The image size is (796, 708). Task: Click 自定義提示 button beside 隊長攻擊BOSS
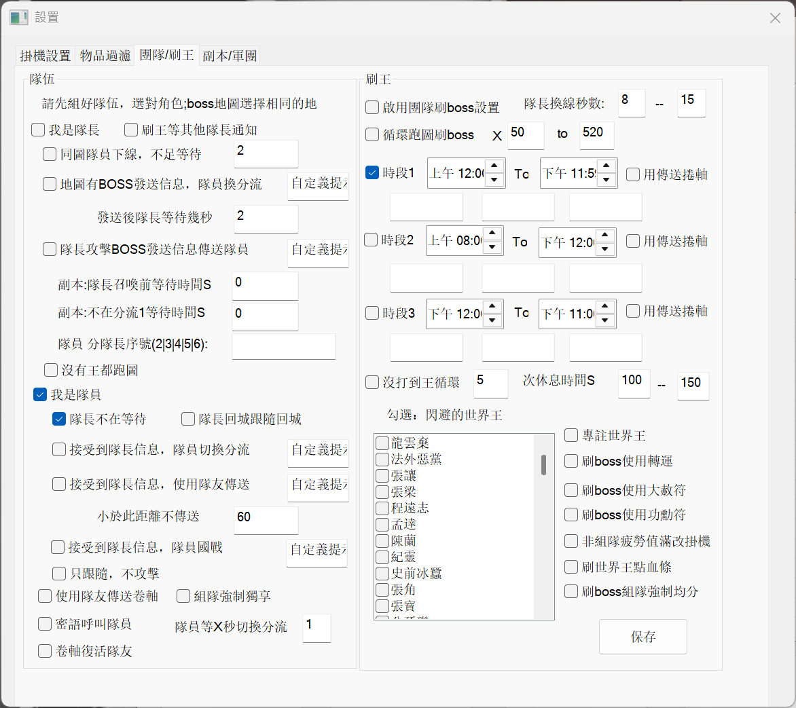pyautogui.click(x=319, y=253)
